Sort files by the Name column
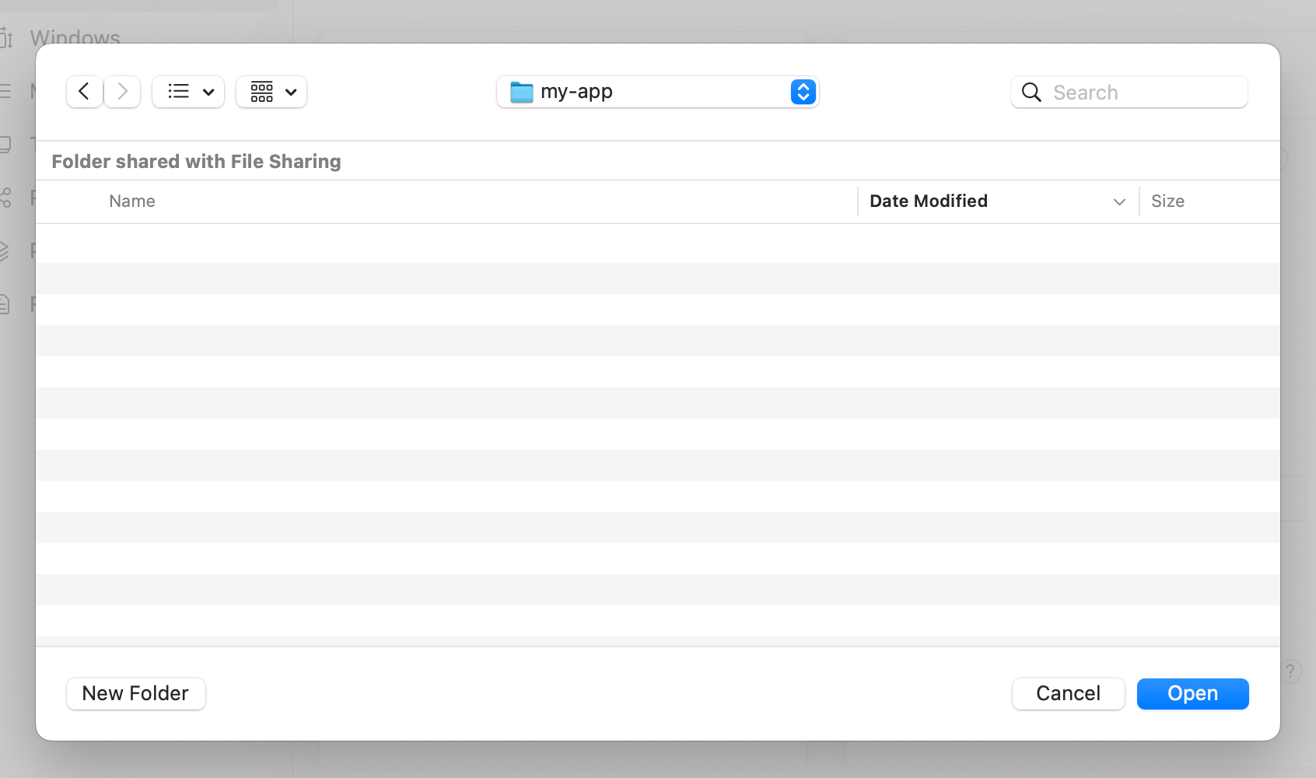Viewport: 1316px width, 778px height. [x=131, y=201]
